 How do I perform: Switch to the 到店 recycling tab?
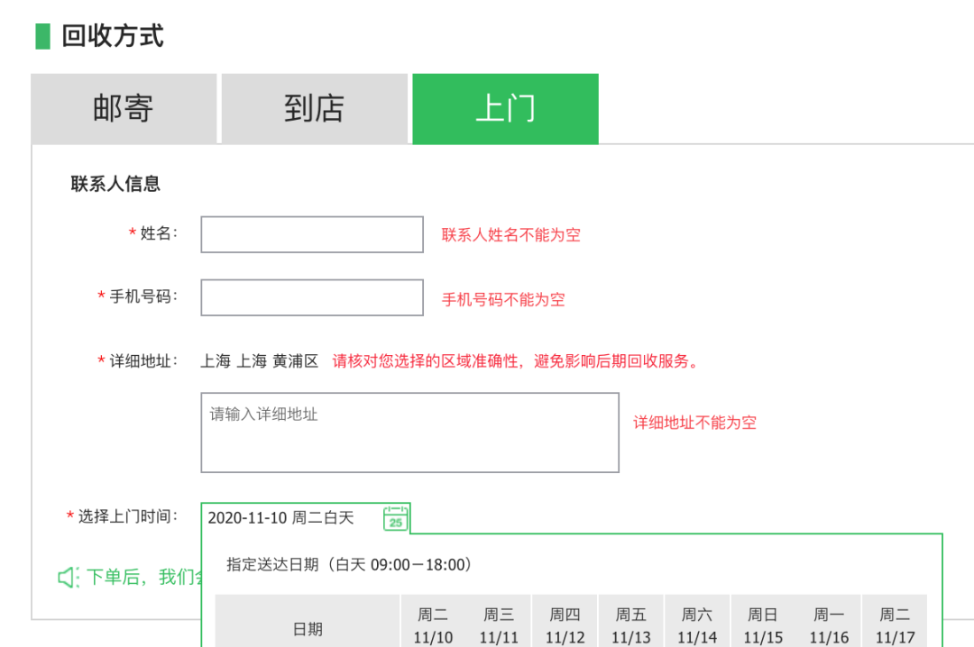tap(314, 108)
